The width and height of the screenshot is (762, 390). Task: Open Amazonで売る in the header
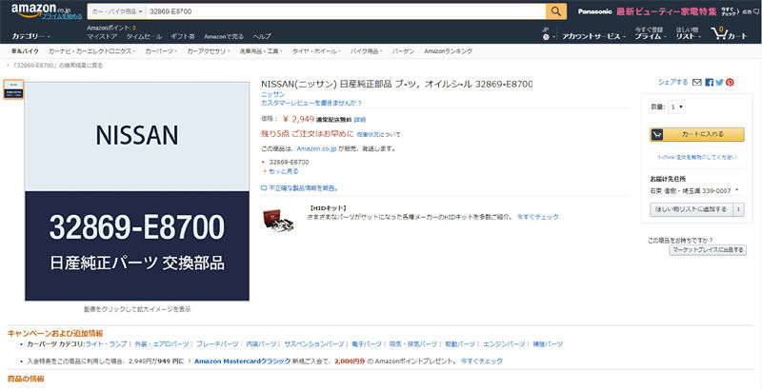[224, 37]
